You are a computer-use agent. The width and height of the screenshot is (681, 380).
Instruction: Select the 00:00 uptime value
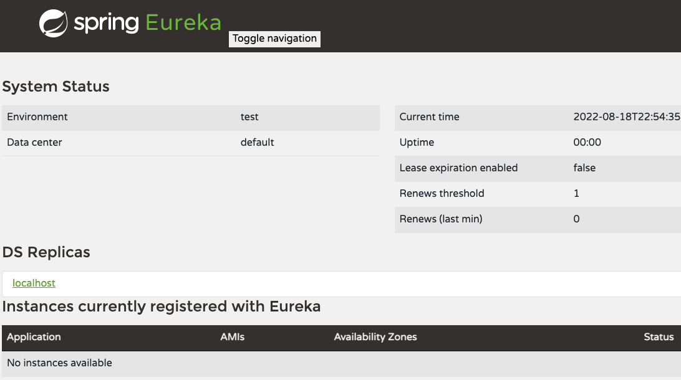(x=587, y=142)
